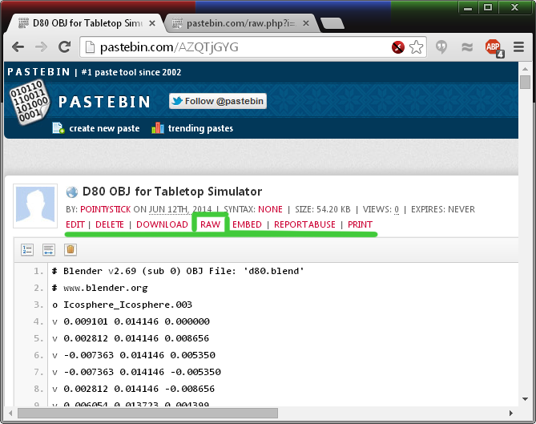Screen dimensions: 536x424
Task: Click the vertical scrollbar down arrow
Action: click(525, 399)
